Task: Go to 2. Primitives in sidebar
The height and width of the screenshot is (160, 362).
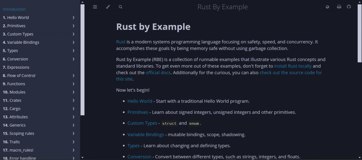Action: (x=14, y=26)
